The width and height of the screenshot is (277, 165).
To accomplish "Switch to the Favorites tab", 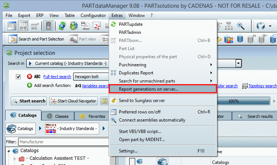I will tap(92, 116).
